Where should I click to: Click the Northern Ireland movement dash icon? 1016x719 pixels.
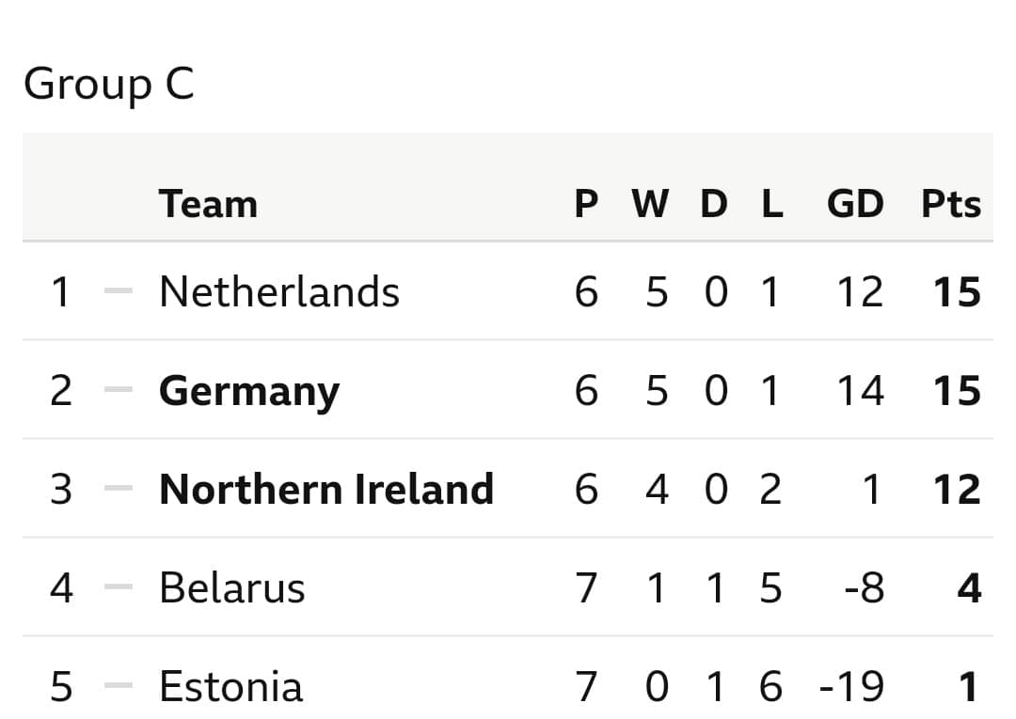point(119,488)
